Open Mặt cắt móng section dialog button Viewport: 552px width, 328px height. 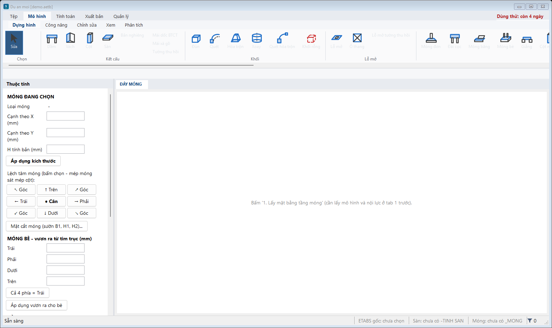pos(47,226)
